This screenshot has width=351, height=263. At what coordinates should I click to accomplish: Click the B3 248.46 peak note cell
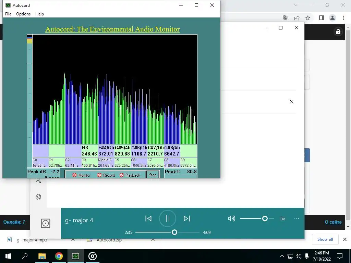pos(89,151)
